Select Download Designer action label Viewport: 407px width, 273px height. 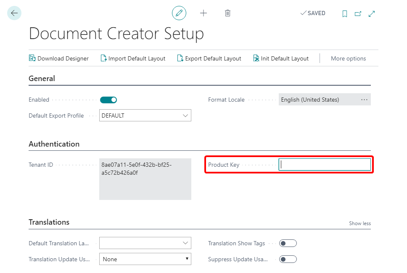(63, 59)
